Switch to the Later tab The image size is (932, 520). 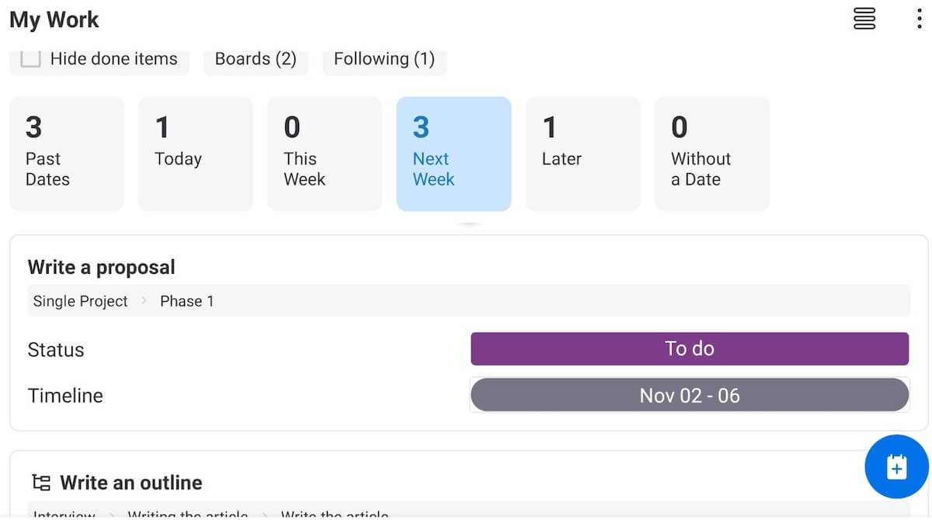(x=582, y=154)
